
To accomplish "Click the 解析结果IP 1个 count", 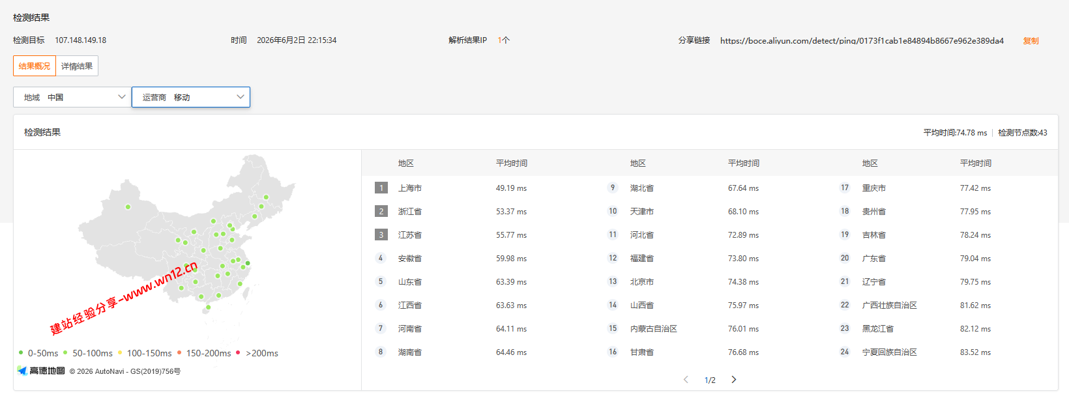I will tap(504, 40).
